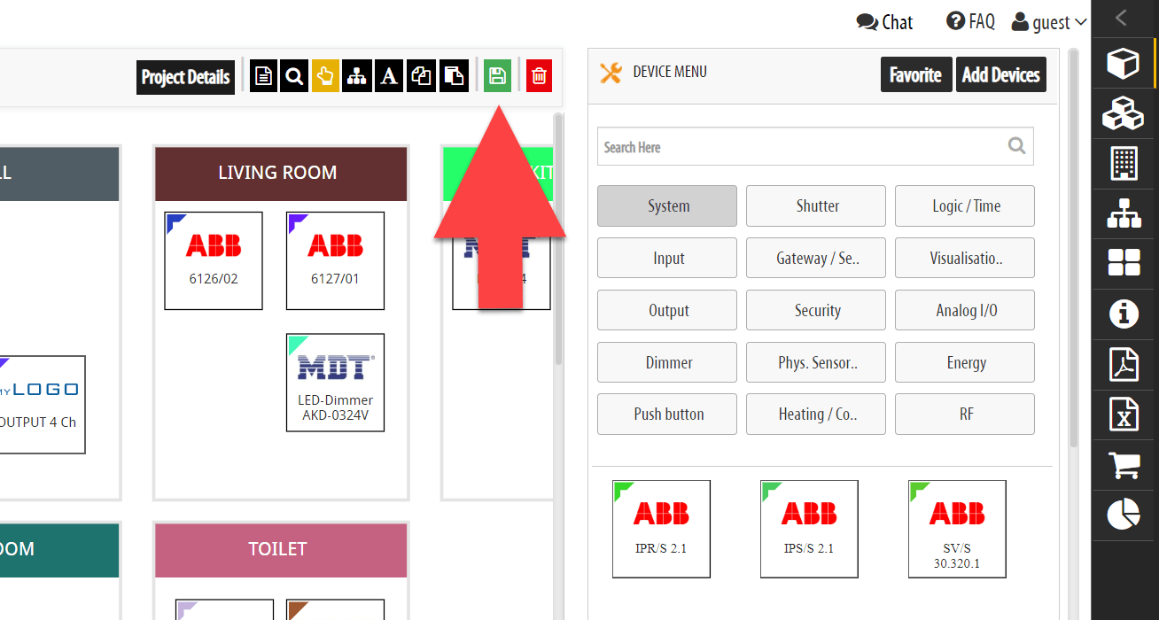This screenshot has height=620, width=1159.
Task: Click the copy icon in the toolbar
Action: coord(421,76)
